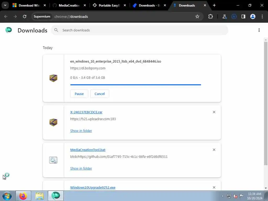Close the MediaCreation tab
The height and width of the screenshot is (201, 268).
85,5
